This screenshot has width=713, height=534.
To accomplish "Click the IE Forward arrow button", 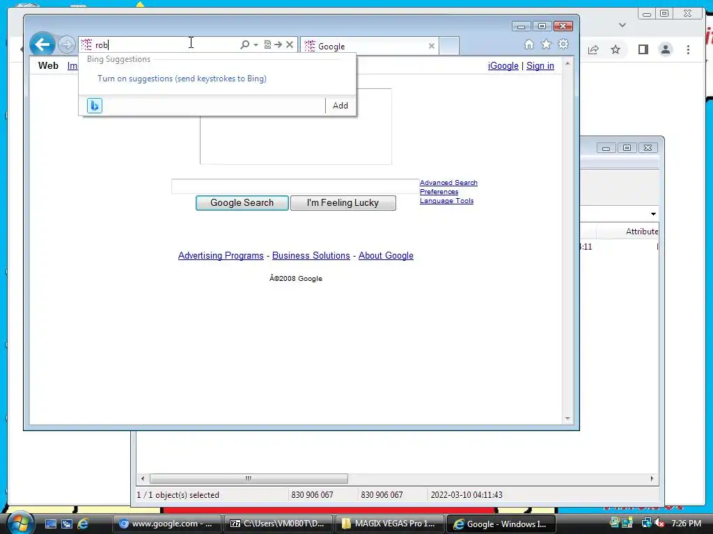I will (67, 44).
